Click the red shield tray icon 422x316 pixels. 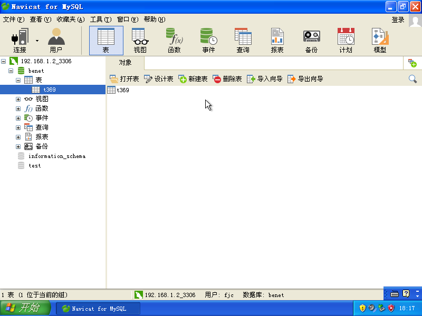click(x=391, y=308)
